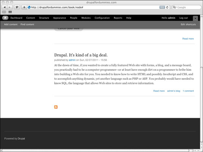Open the Modules admin menu
This screenshot has width=203, height=152.
pos(86,18)
